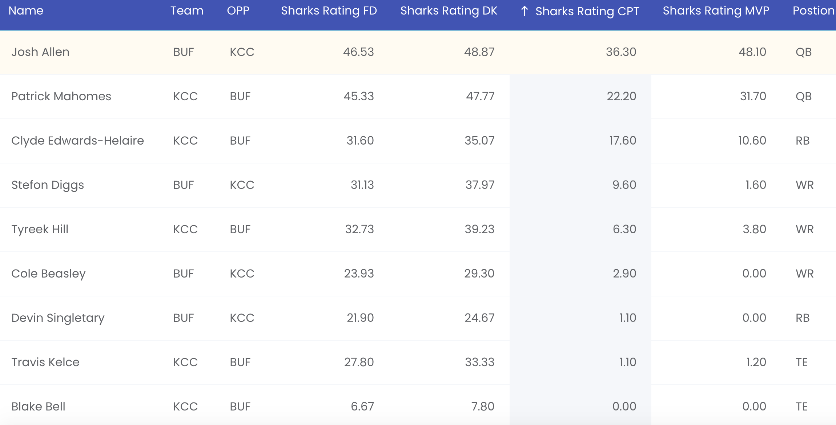
Task: Select the Travis Kelce row
Action: point(418,363)
